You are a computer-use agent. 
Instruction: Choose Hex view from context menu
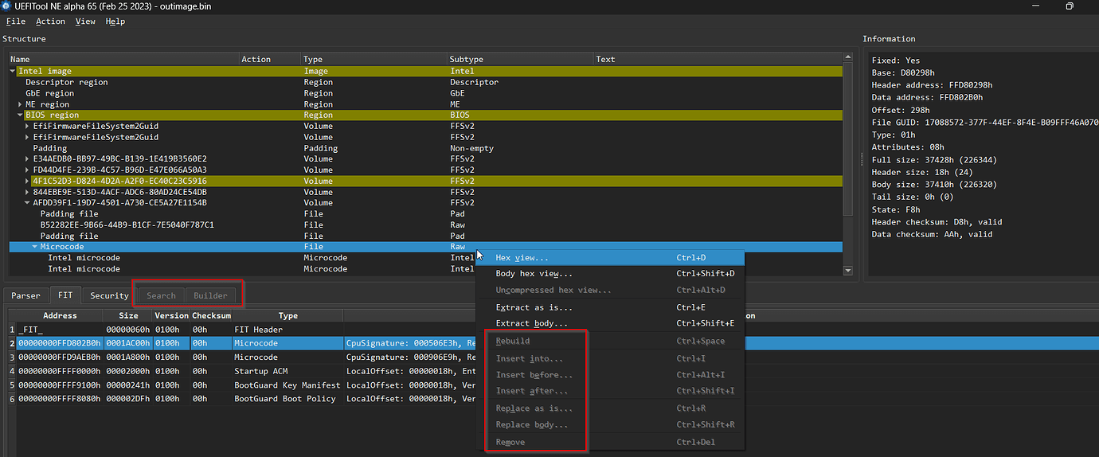click(610, 258)
